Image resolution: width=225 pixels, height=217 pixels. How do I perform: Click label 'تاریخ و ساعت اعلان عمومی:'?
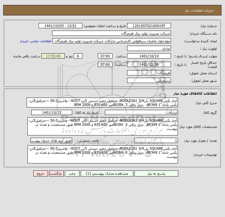point(105,26)
